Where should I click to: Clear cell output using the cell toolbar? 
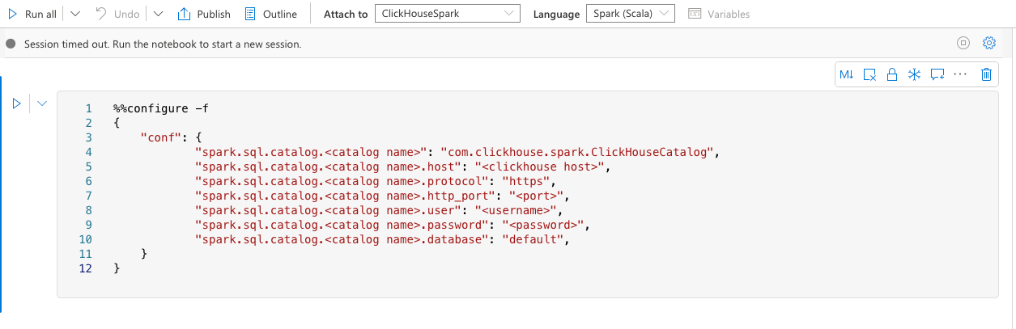tap(869, 74)
